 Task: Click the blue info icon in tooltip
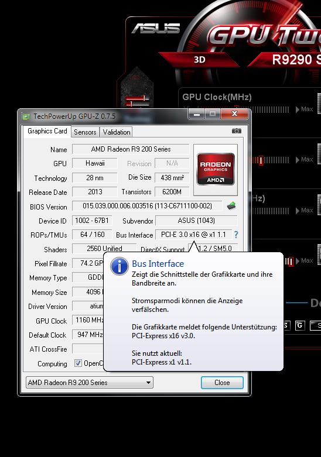pos(119,266)
